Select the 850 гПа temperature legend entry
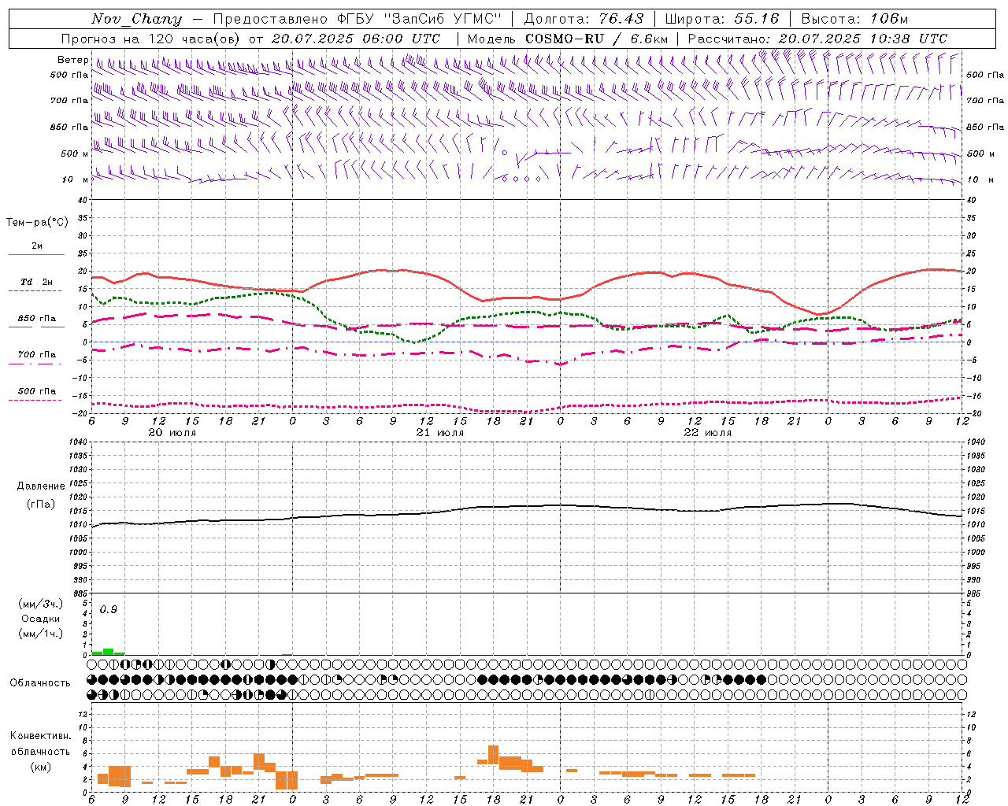The width and height of the screenshot is (1008, 806). click(x=37, y=319)
